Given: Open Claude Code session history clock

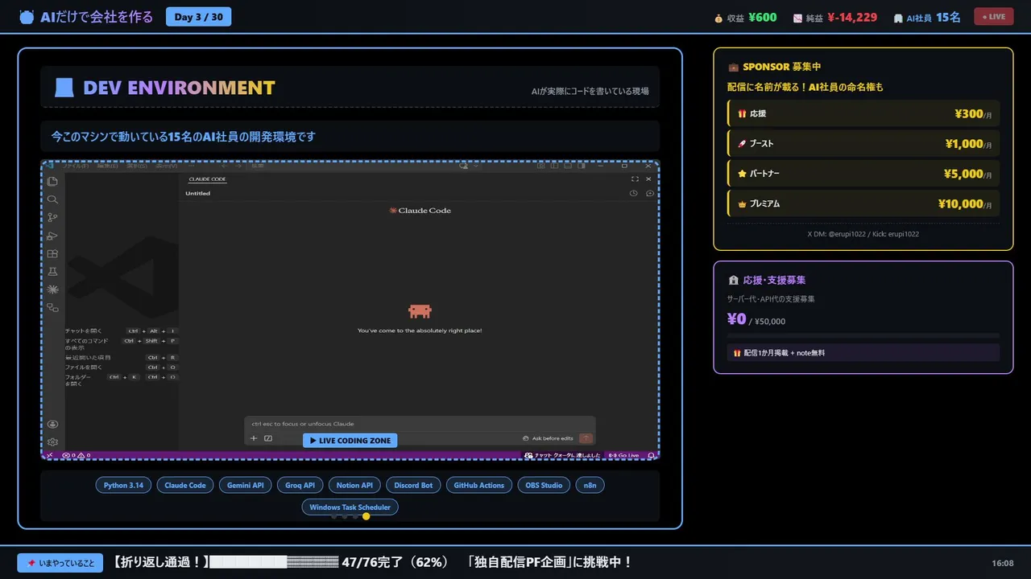Looking at the screenshot, I should (634, 193).
